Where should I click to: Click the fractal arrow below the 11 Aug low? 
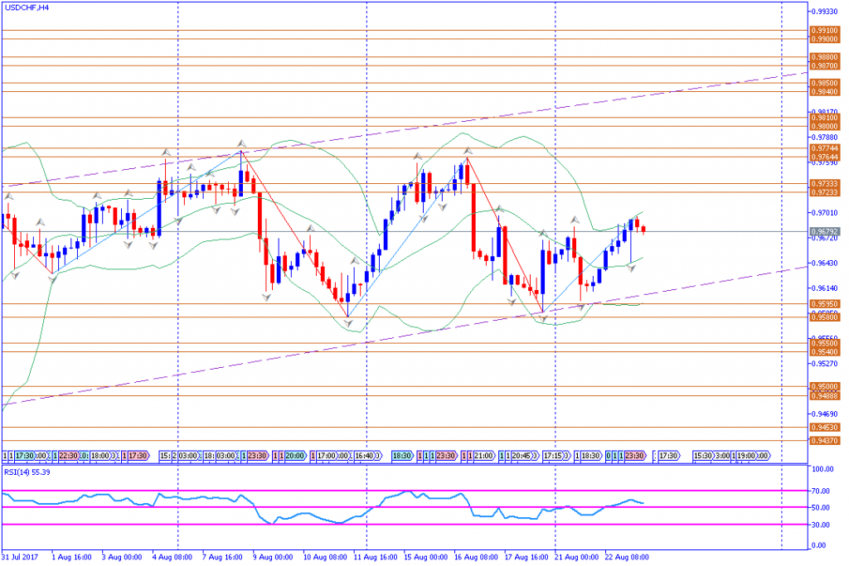point(348,322)
